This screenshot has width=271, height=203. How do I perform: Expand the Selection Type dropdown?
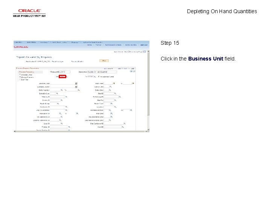(76, 83)
